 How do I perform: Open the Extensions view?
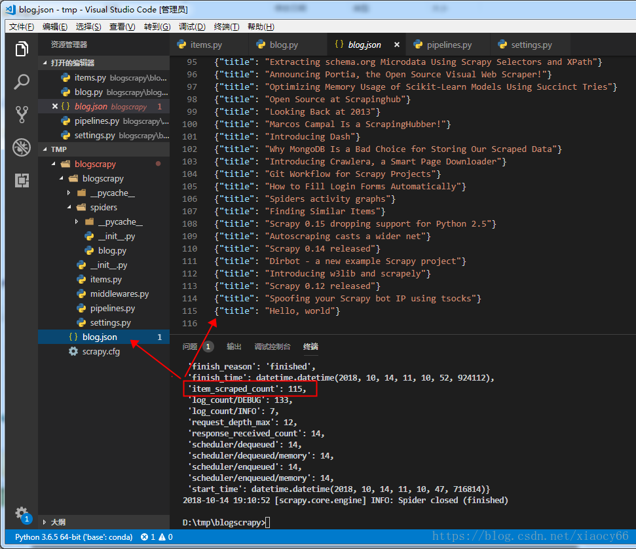22,180
